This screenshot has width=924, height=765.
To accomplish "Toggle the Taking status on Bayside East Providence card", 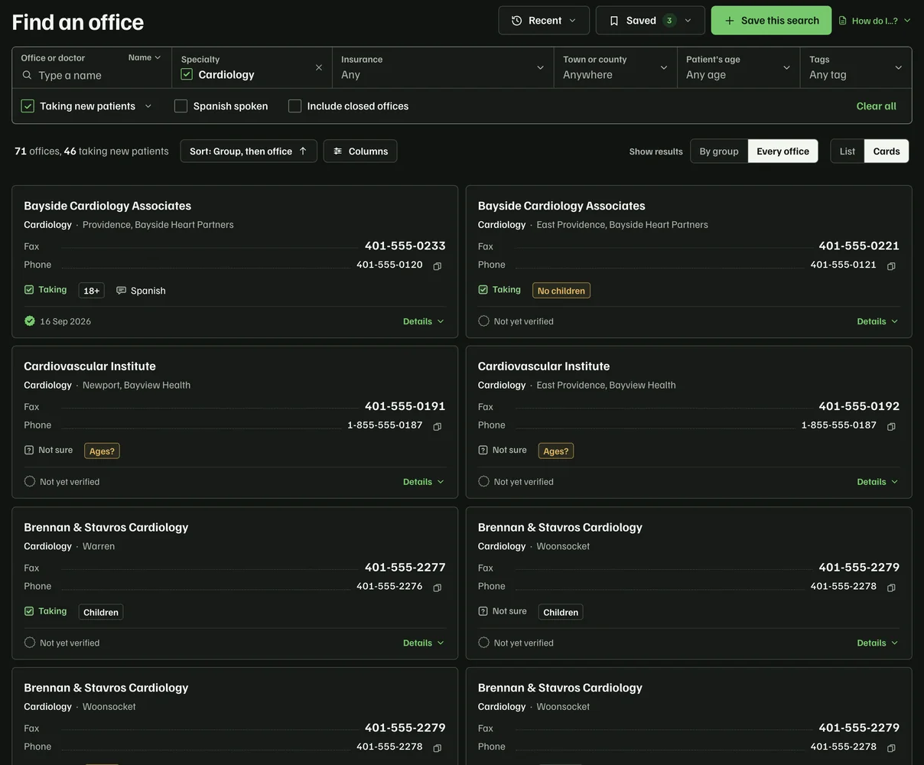I will [x=499, y=290].
